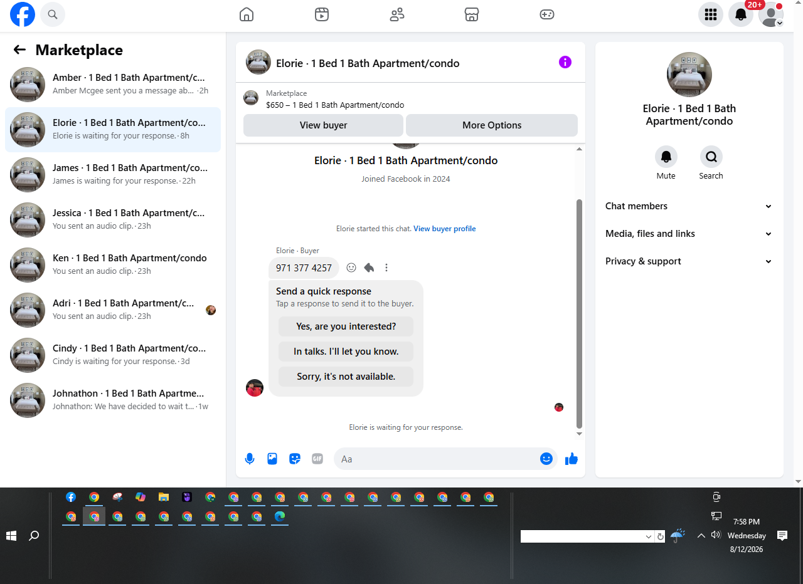Click the Facebook logo icon

[23, 14]
